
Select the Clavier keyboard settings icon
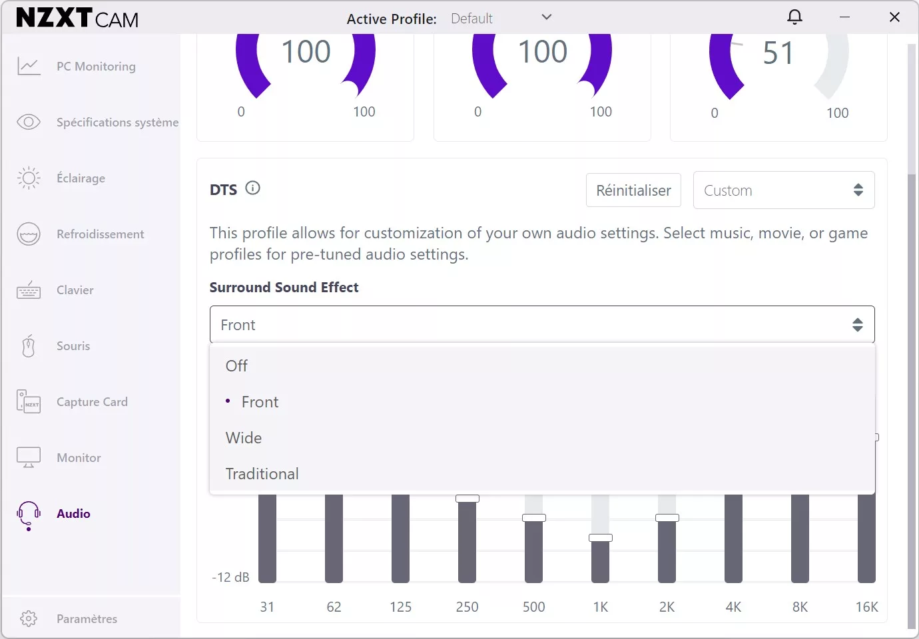coord(29,290)
